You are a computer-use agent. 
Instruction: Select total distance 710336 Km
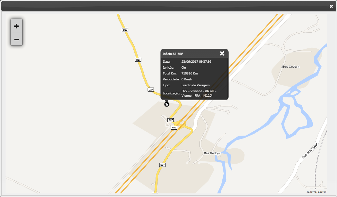[x=190, y=73]
